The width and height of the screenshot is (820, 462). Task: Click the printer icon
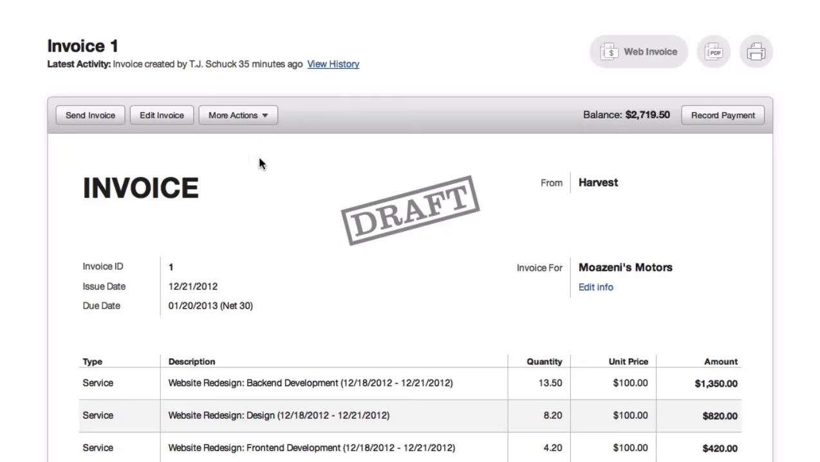756,51
